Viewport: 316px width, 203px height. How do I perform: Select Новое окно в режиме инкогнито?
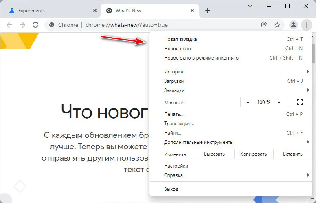(x=201, y=58)
